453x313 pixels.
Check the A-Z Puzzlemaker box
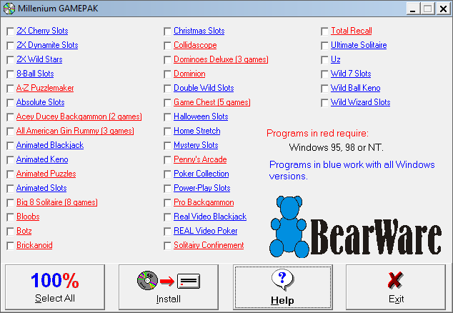pos(10,89)
